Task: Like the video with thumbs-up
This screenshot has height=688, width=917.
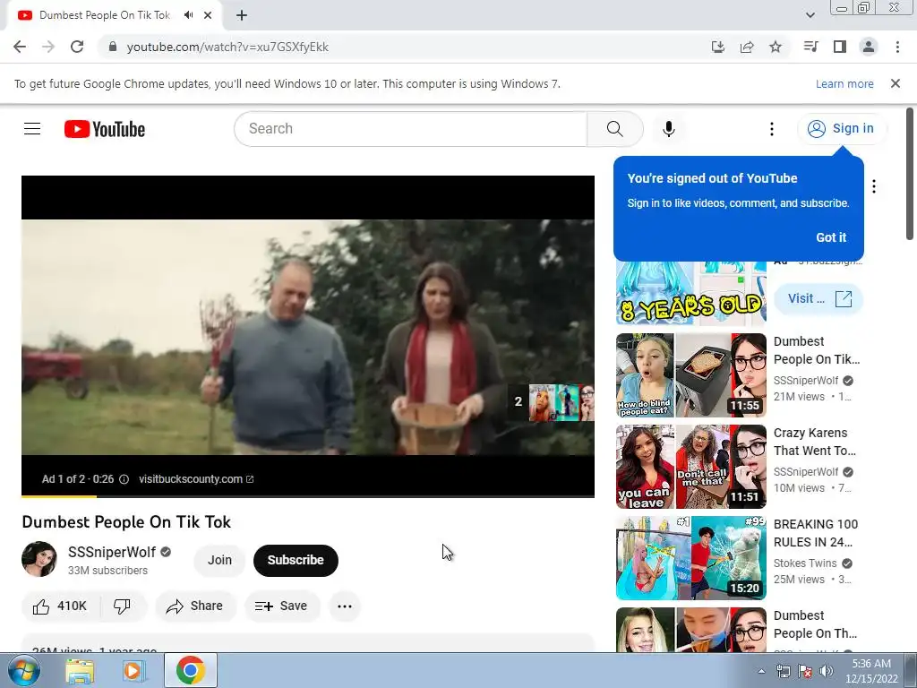Action: 60,606
